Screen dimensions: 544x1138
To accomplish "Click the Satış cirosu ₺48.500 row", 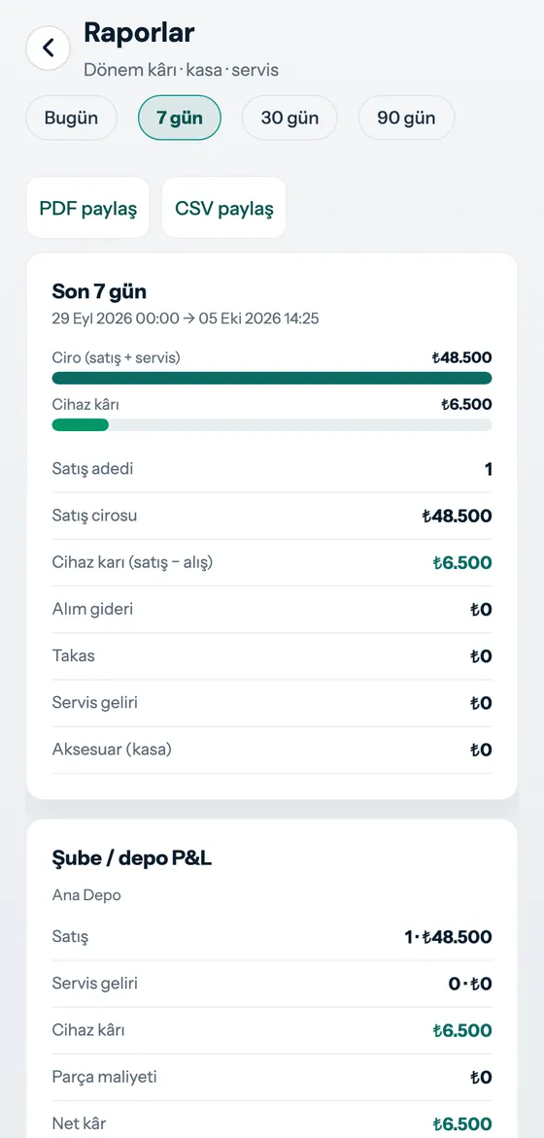I will coord(272,516).
